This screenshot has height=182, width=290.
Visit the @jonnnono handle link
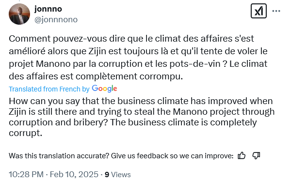coord(56,19)
